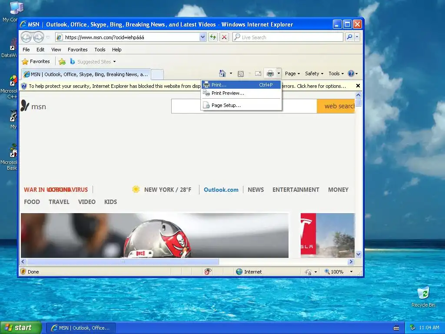The height and width of the screenshot is (334, 445).
Task: Click the Refresh page icon
Action: click(213, 37)
